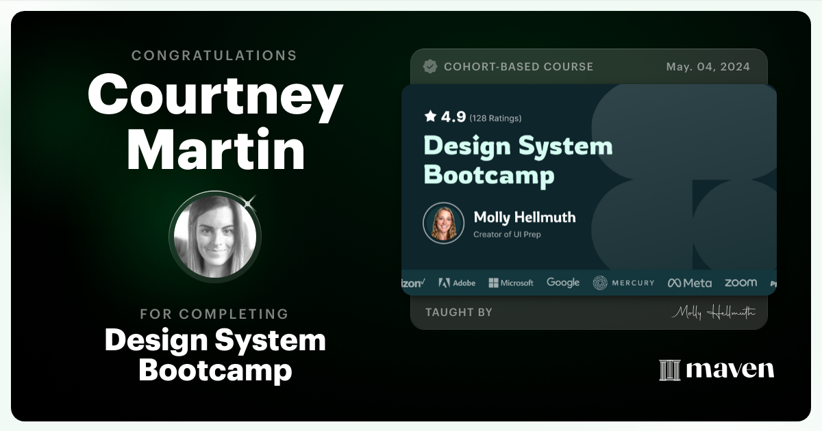This screenshot has width=822, height=431.
Task: Click the Microsoft logo
Action: point(511,282)
